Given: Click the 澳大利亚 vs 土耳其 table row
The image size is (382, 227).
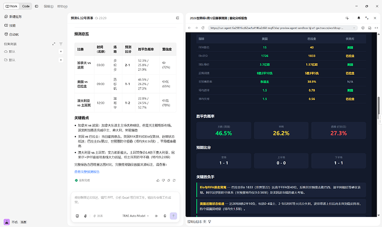Looking at the screenshot, I should [x=125, y=103].
